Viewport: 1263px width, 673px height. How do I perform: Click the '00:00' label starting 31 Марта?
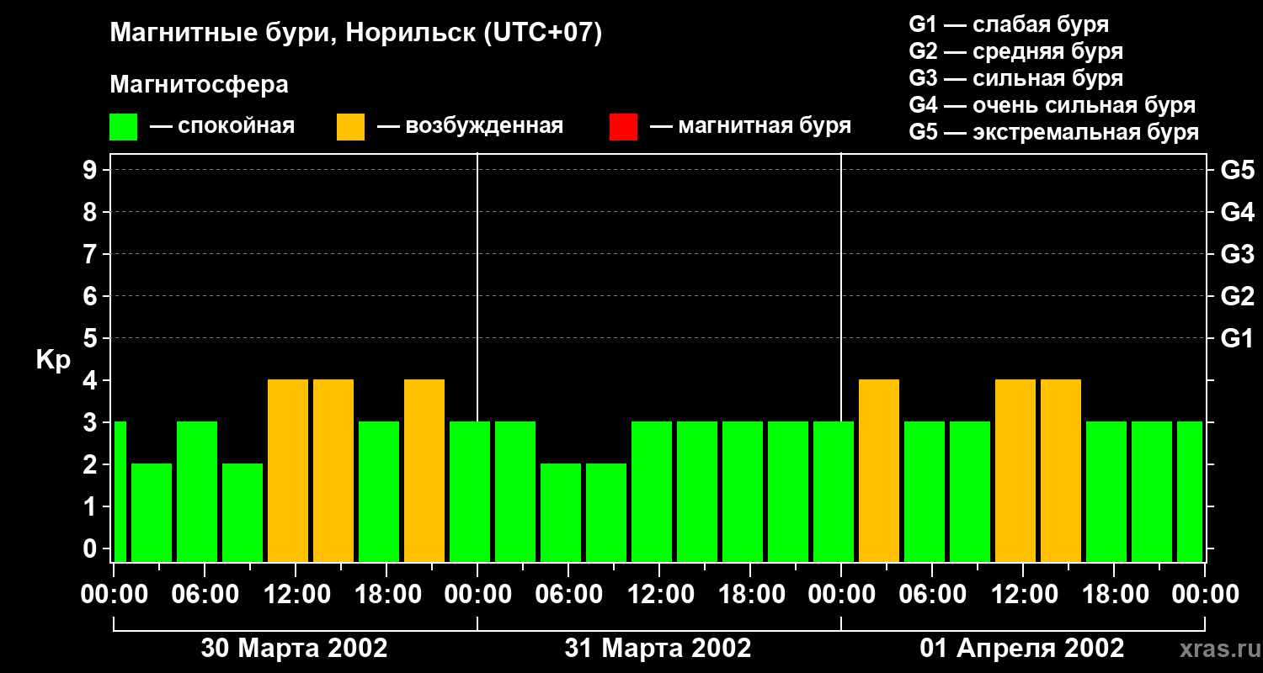point(477,595)
